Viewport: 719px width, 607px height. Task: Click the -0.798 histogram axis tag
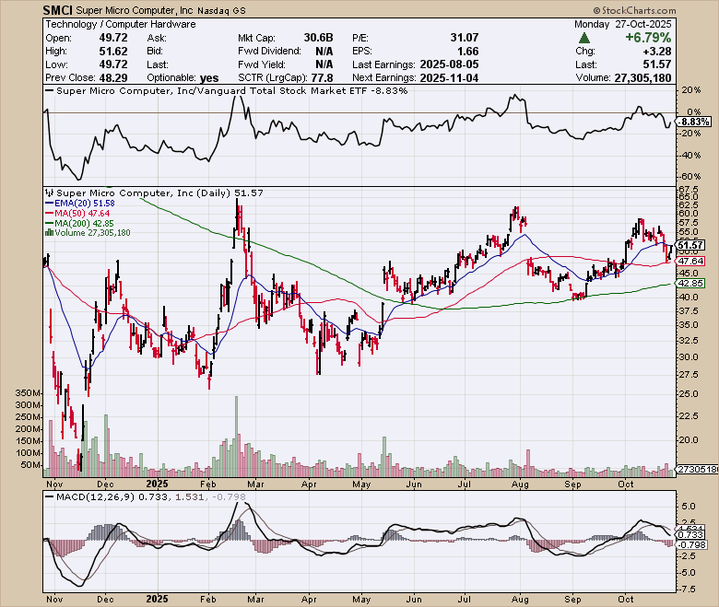click(x=692, y=544)
